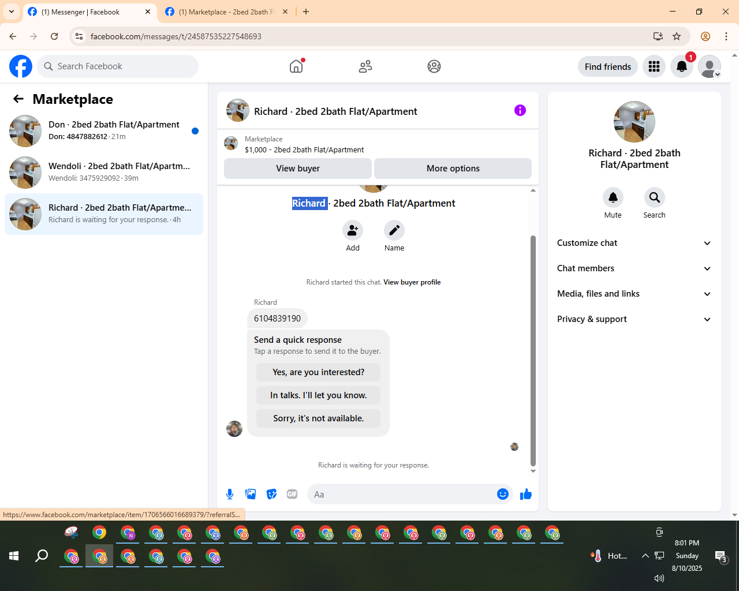739x591 pixels.
Task: Click the purple conversation info icon
Action: tap(520, 110)
